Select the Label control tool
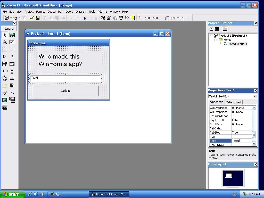This screenshot has height=198, width=264. [5, 42]
